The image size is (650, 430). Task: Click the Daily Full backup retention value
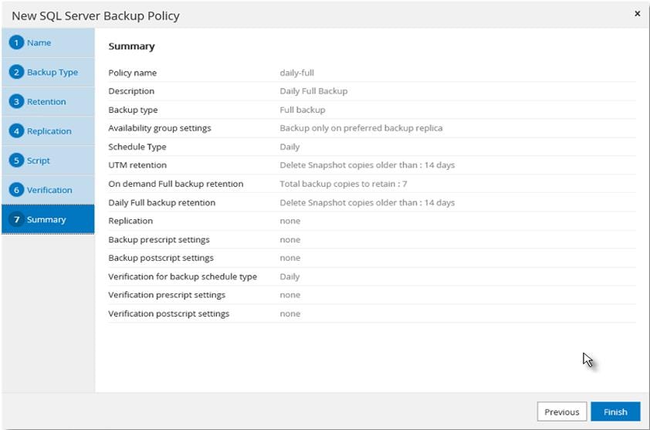(x=367, y=203)
